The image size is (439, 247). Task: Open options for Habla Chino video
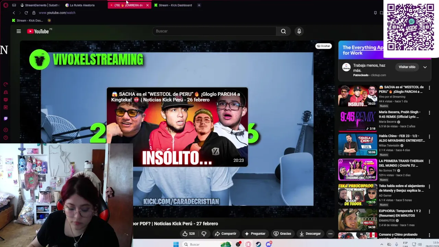(429, 137)
